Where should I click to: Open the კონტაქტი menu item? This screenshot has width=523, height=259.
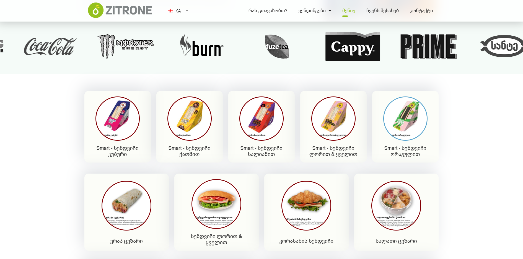click(421, 11)
